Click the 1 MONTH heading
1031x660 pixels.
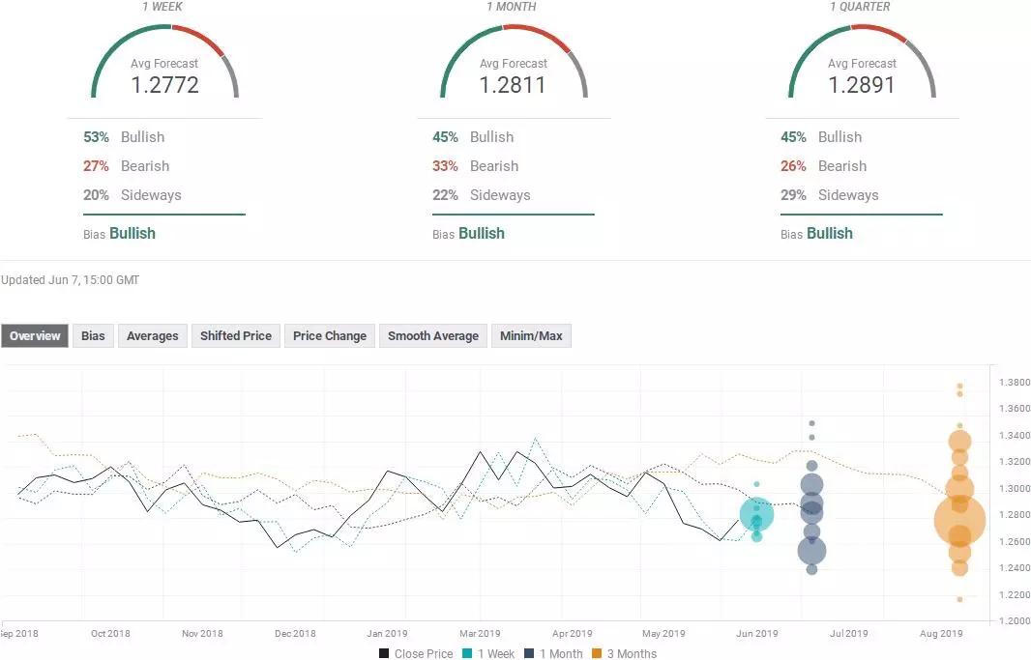pyautogui.click(x=512, y=7)
